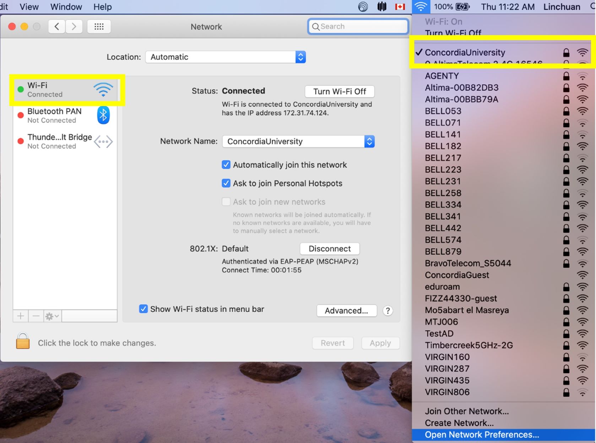596x443 pixels.
Task: Join BELL879 network
Action: point(504,251)
